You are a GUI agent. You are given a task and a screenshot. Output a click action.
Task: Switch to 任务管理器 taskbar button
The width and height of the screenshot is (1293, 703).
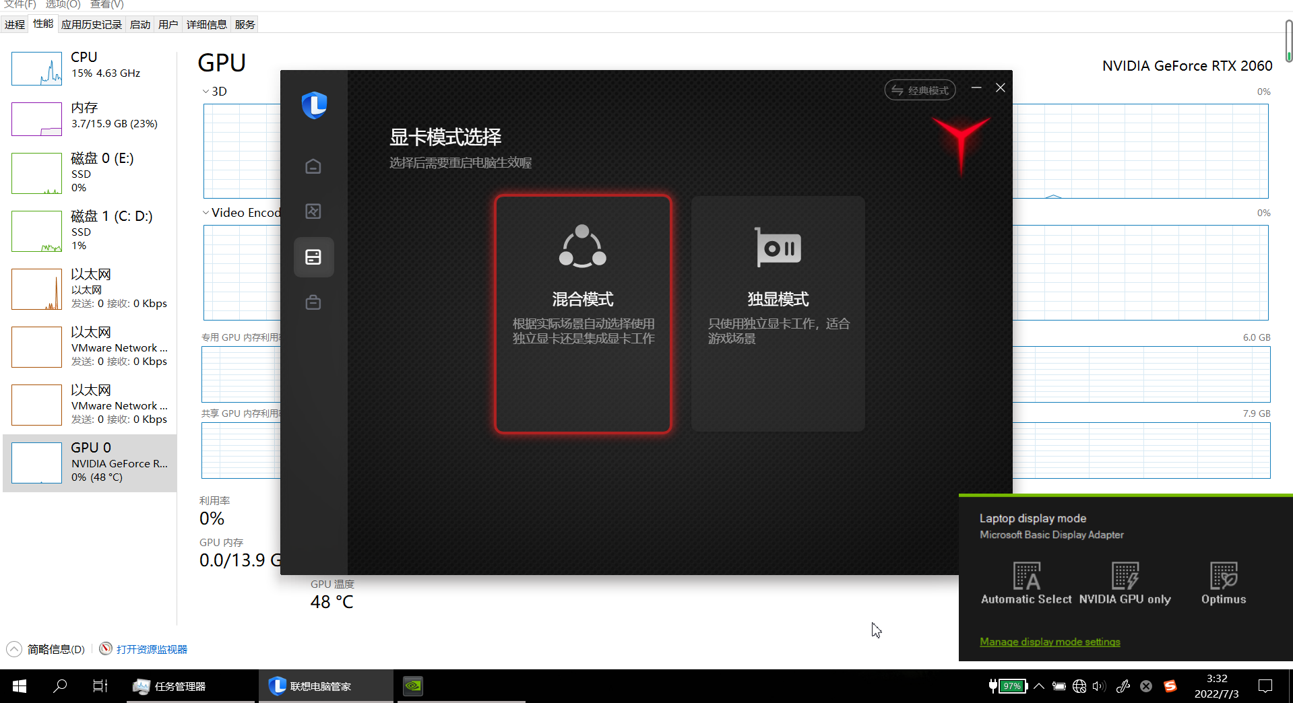tap(191, 686)
